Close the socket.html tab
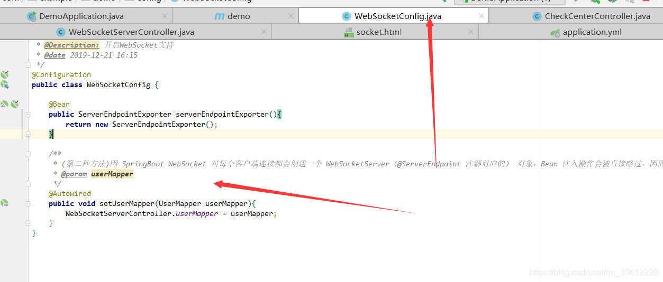The width and height of the screenshot is (663, 282). click(470, 32)
